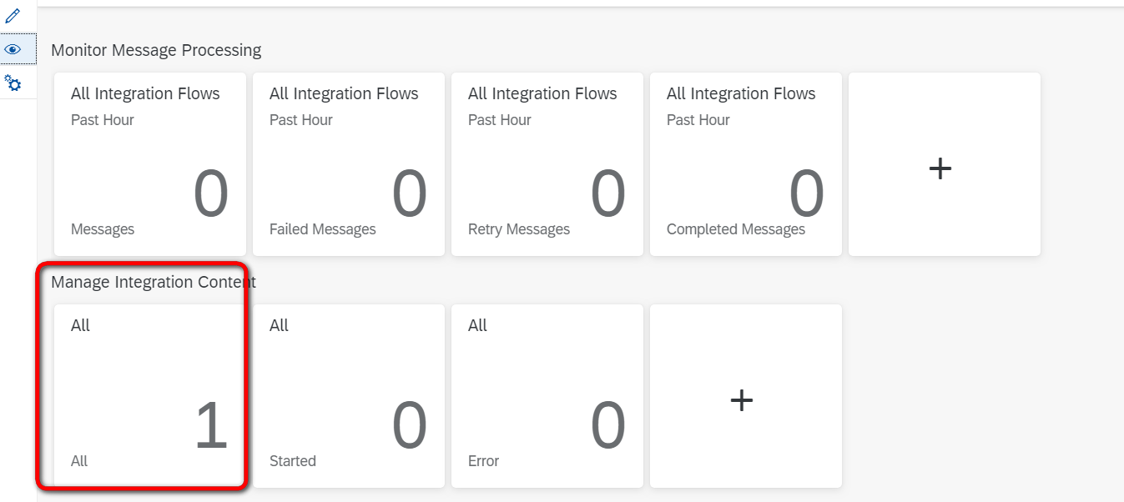Click the 0 count in Error tile
The height and width of the screenshot is (502, 1124).
pos(607,426)
